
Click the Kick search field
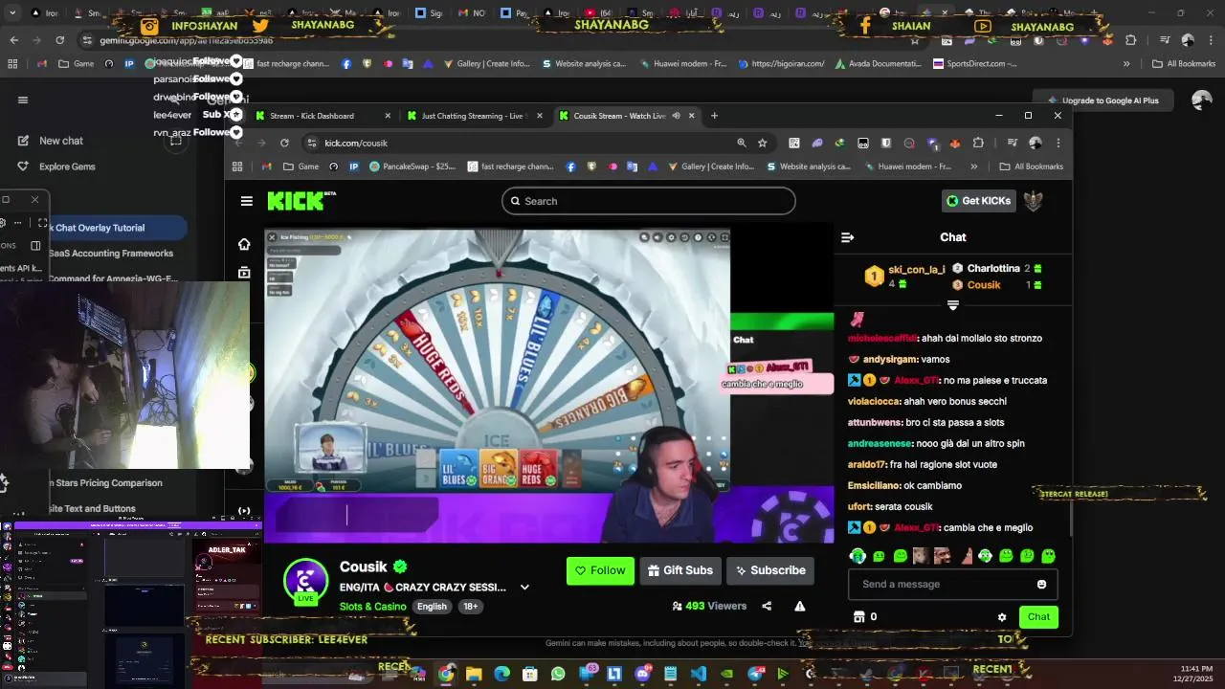click(x=648, y=201)
